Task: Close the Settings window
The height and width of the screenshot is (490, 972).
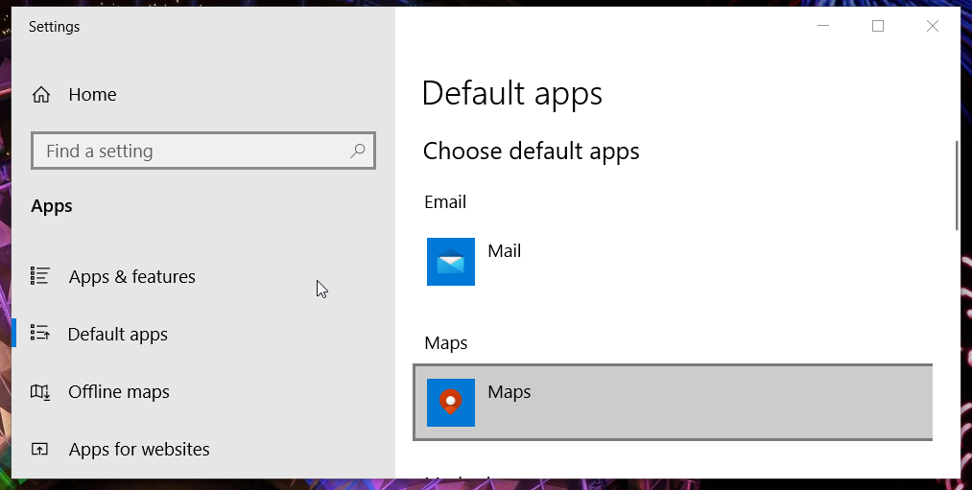Action: tap(933, 26)
